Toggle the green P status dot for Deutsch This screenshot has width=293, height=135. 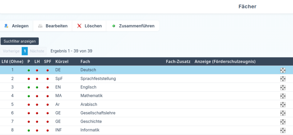point(29,70)
